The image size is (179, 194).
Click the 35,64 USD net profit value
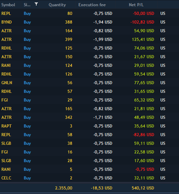(x=144, y=126)
